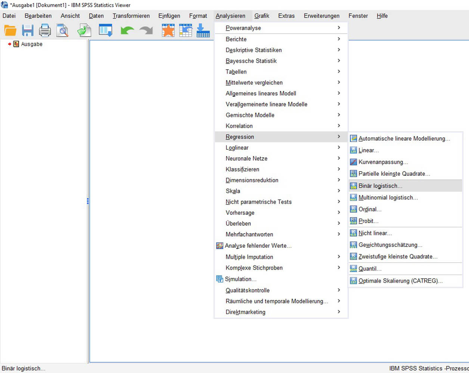Click the Save diskette icon
Viewport: 469px width, 373px height.
point(28,31)
